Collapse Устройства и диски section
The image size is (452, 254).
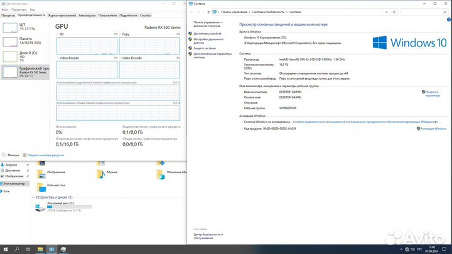pos(33,198)
